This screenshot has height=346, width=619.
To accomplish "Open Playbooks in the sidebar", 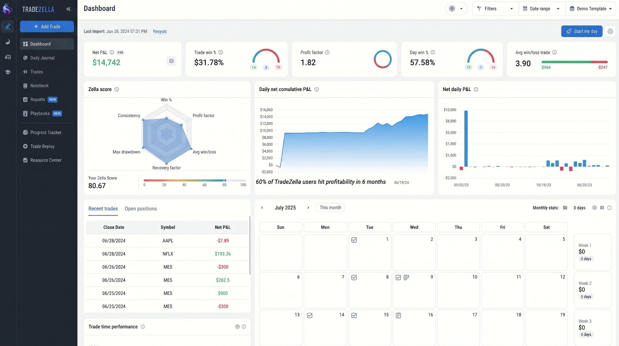I will click(47, 114).
